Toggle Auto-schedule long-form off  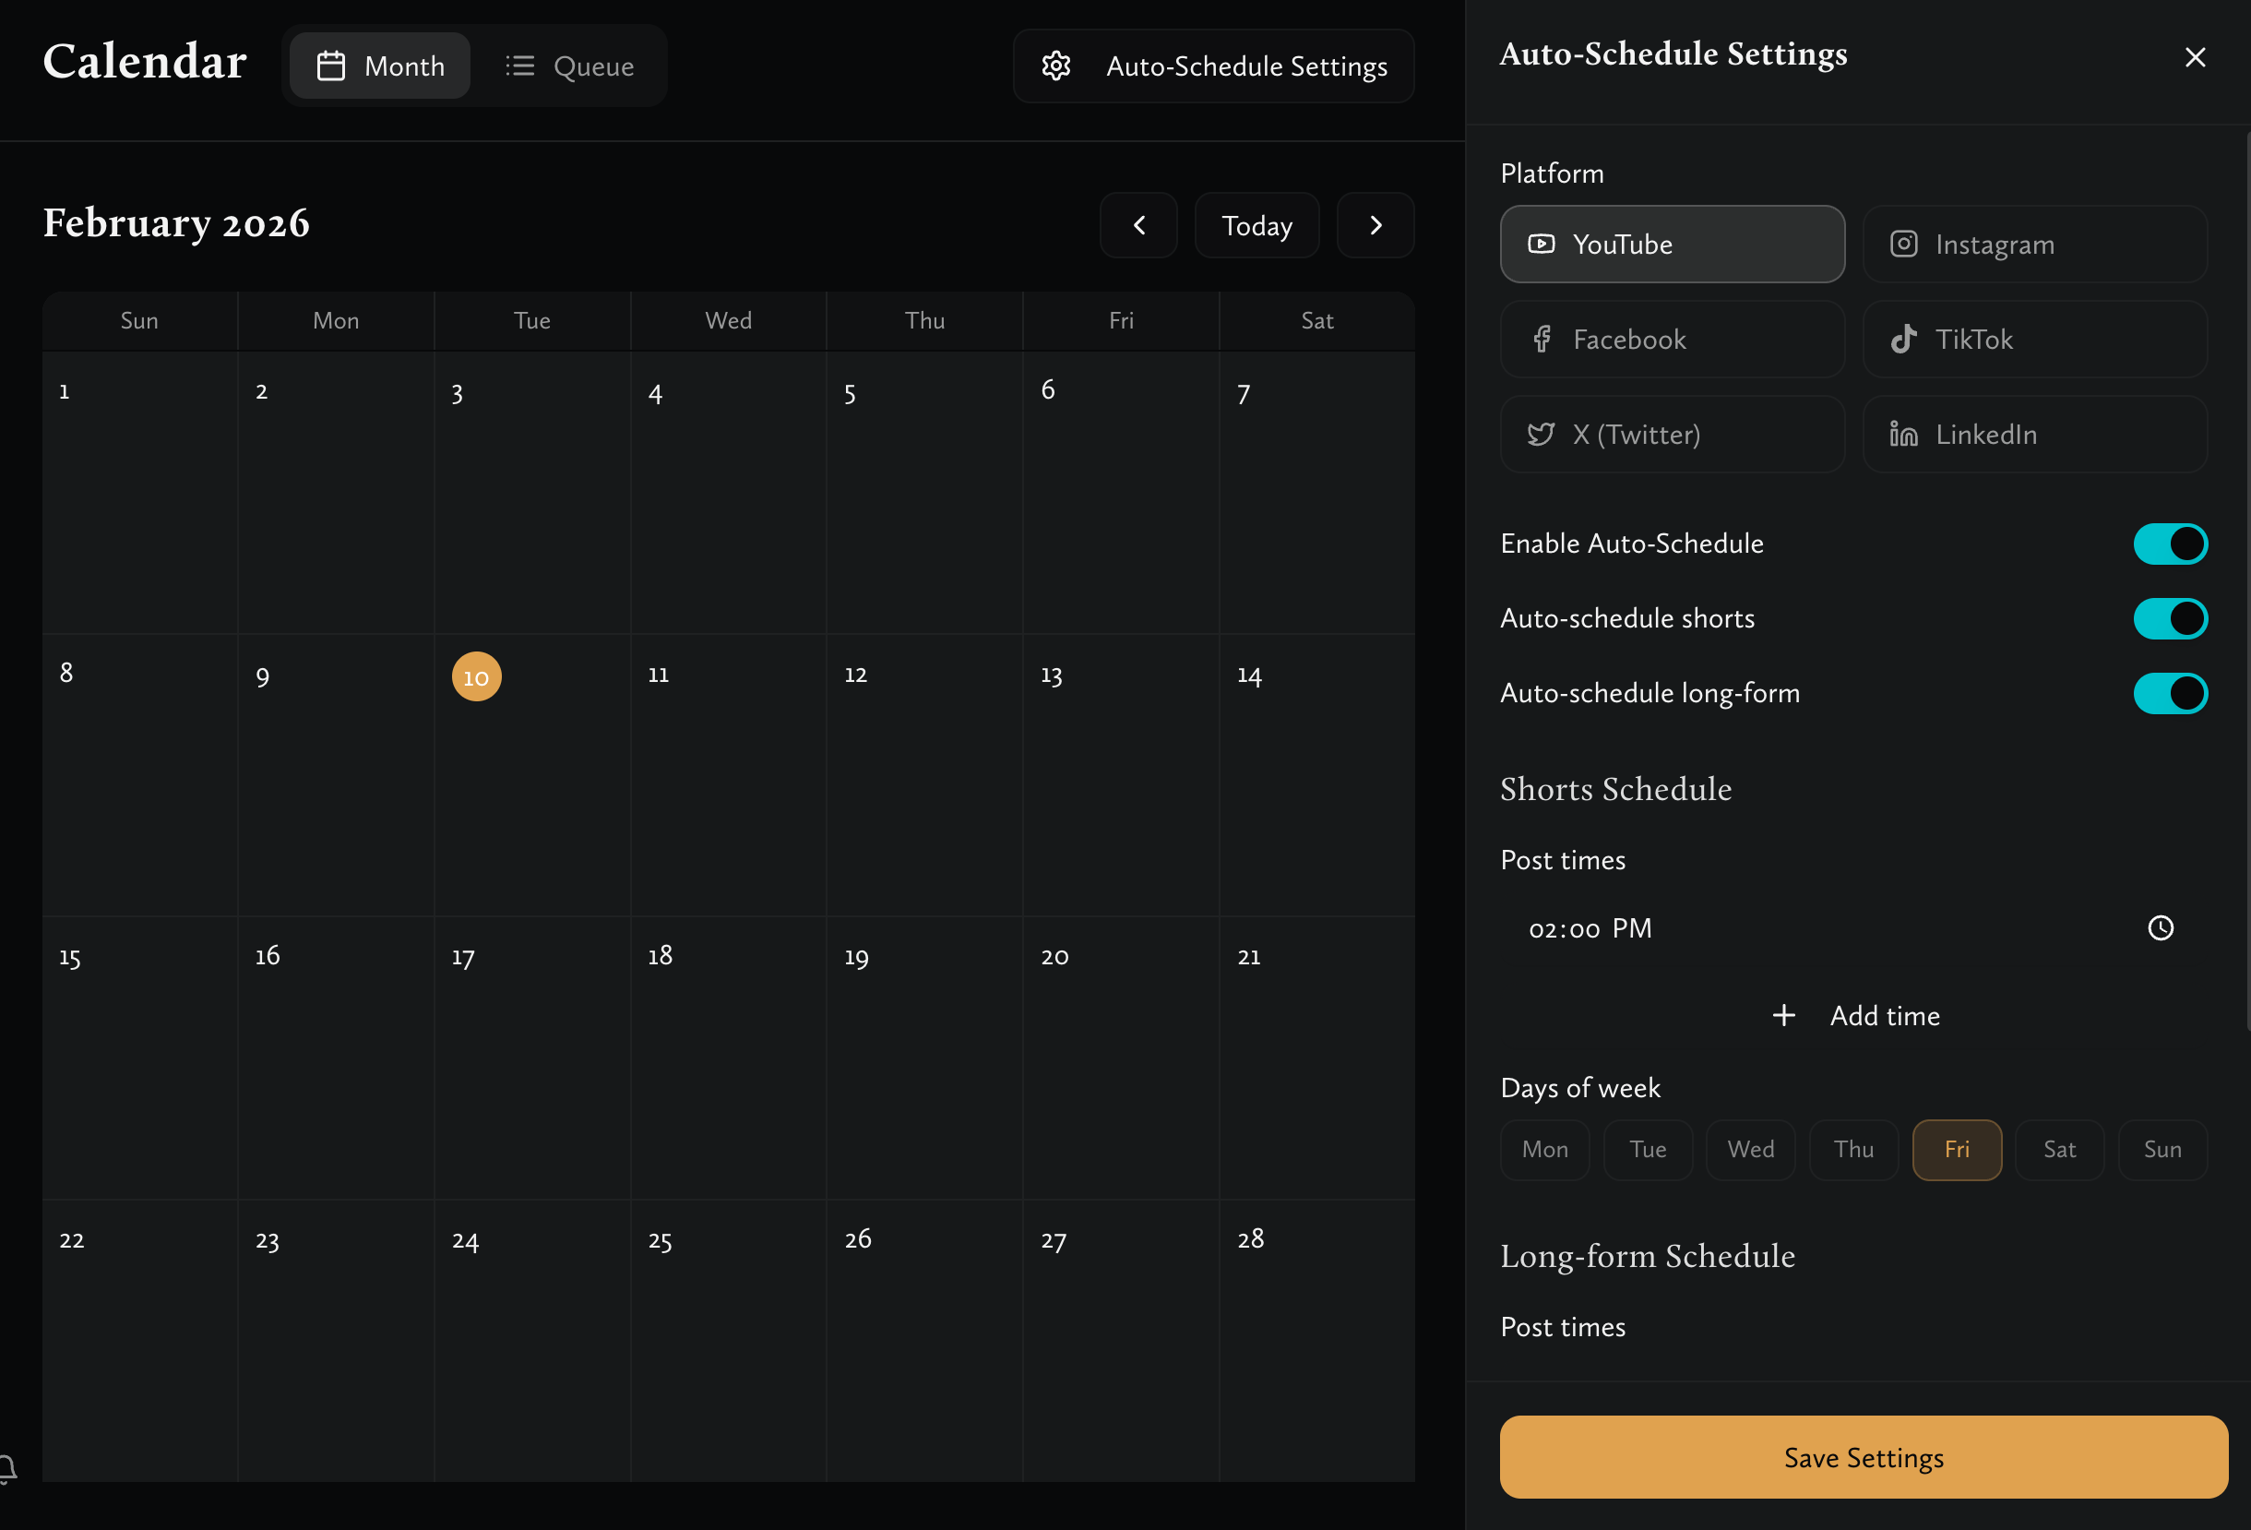(x=2170, y=693)
